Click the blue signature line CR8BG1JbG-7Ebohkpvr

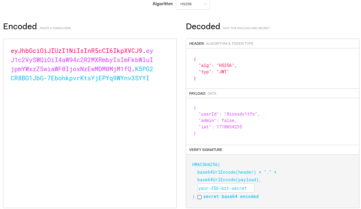pos(80,78)
